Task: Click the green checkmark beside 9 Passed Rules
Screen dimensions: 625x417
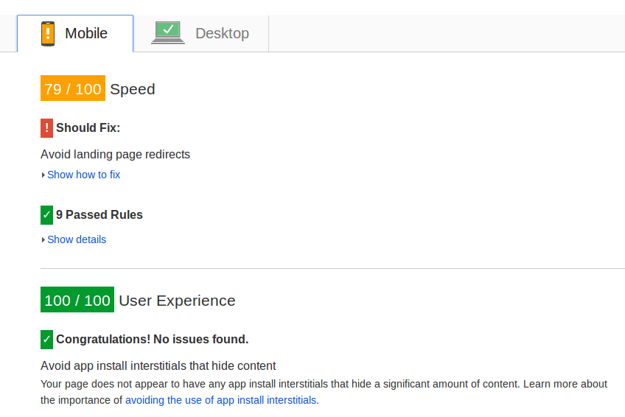Action: coord(46,215)
